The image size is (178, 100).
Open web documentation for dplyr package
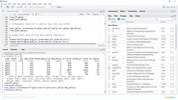click(x=171, y=42)
